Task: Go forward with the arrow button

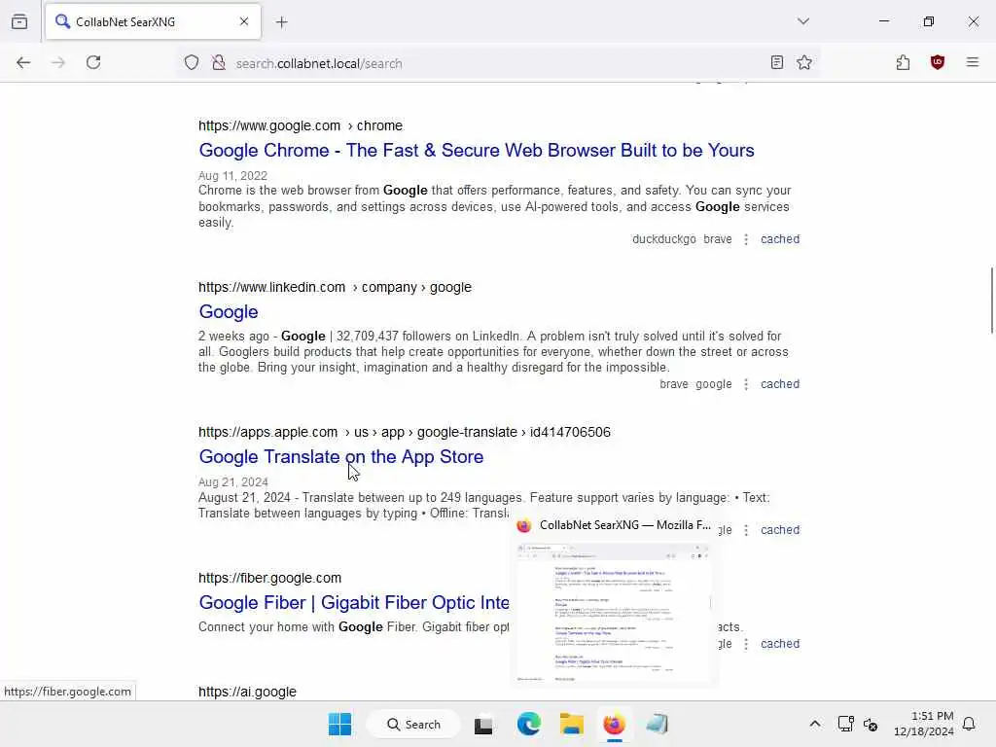Action: click(x=58, y=62)
